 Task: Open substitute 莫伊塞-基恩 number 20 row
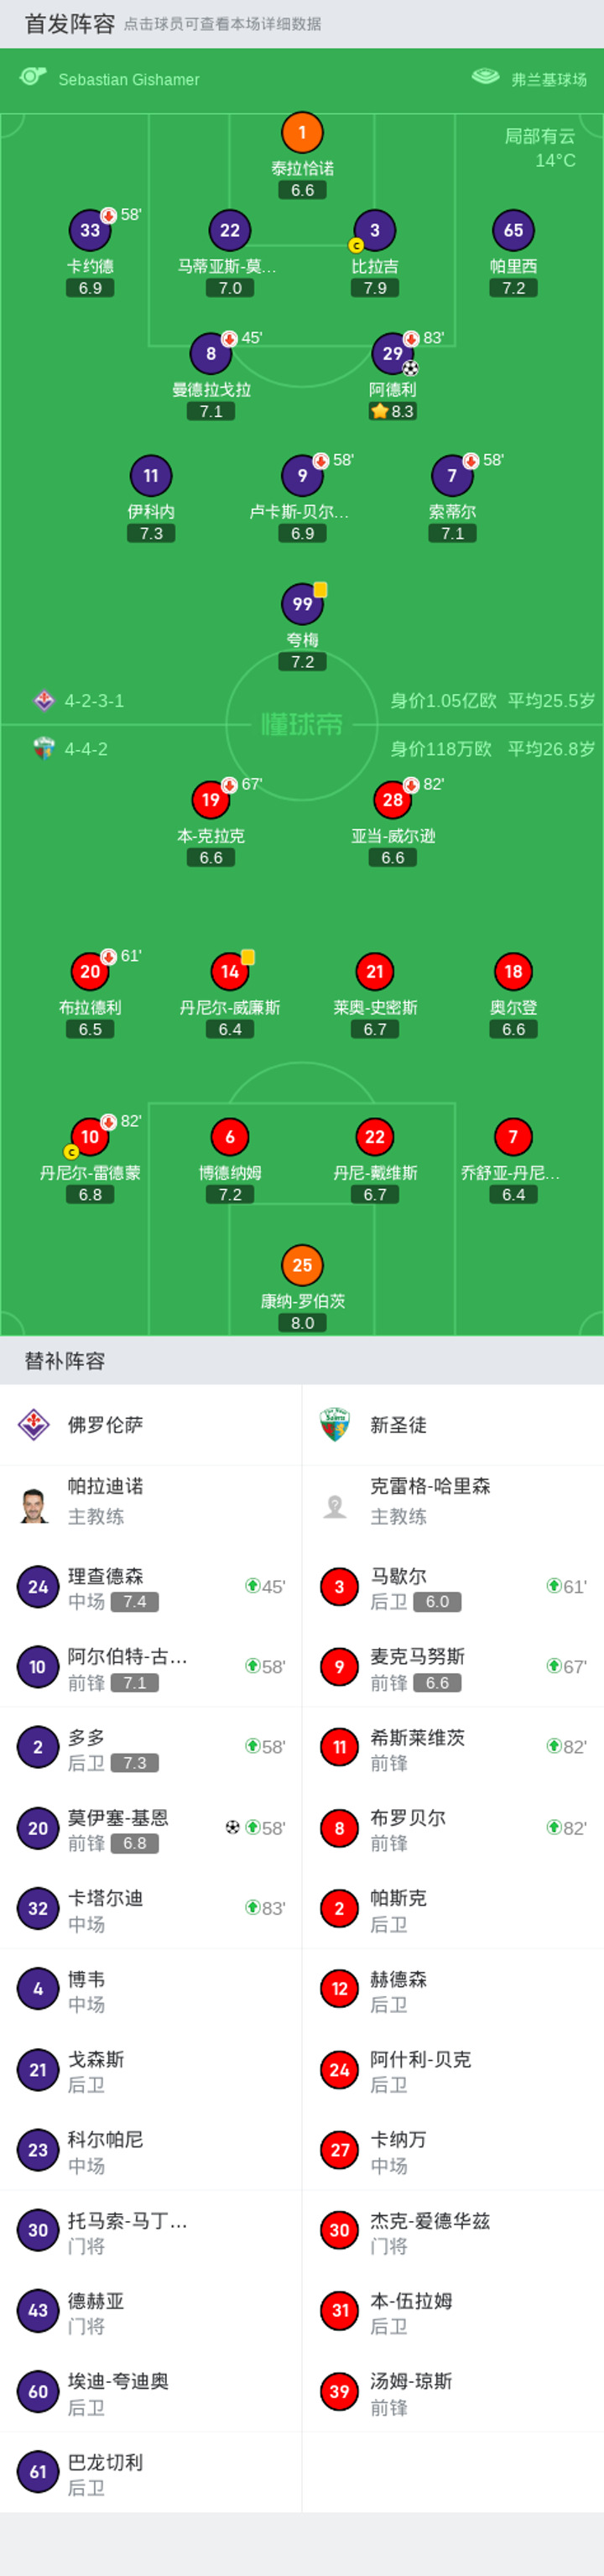pos(151,1828)
